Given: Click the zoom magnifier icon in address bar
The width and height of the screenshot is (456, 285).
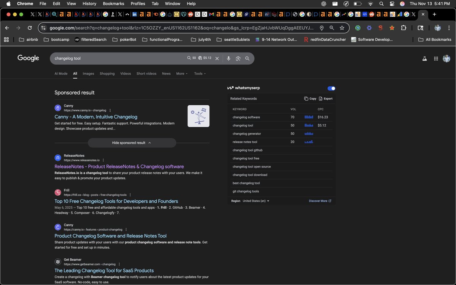Looking at the screenshot, I should [332, 28].
